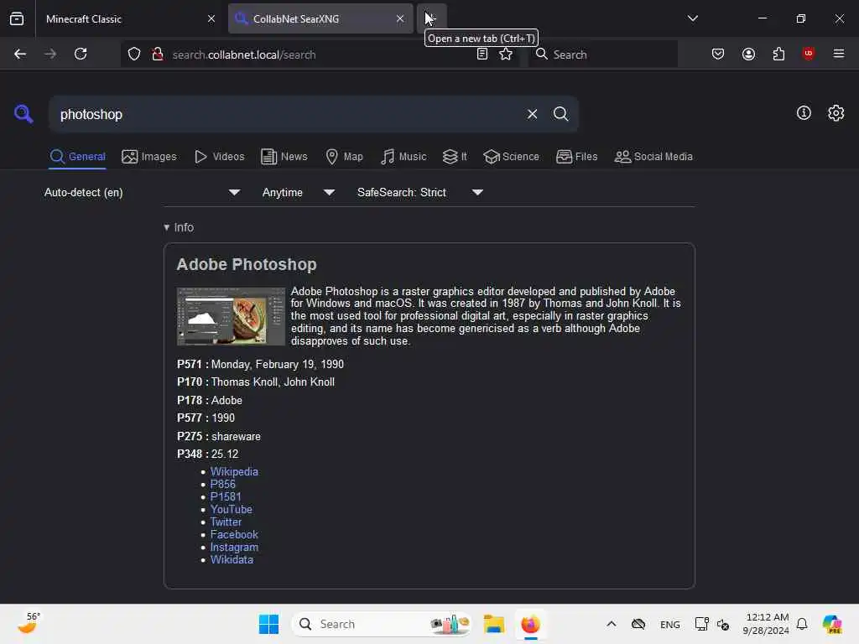Close the Minecraft Classic tab
859x644 pixels.
click(211, 18)
